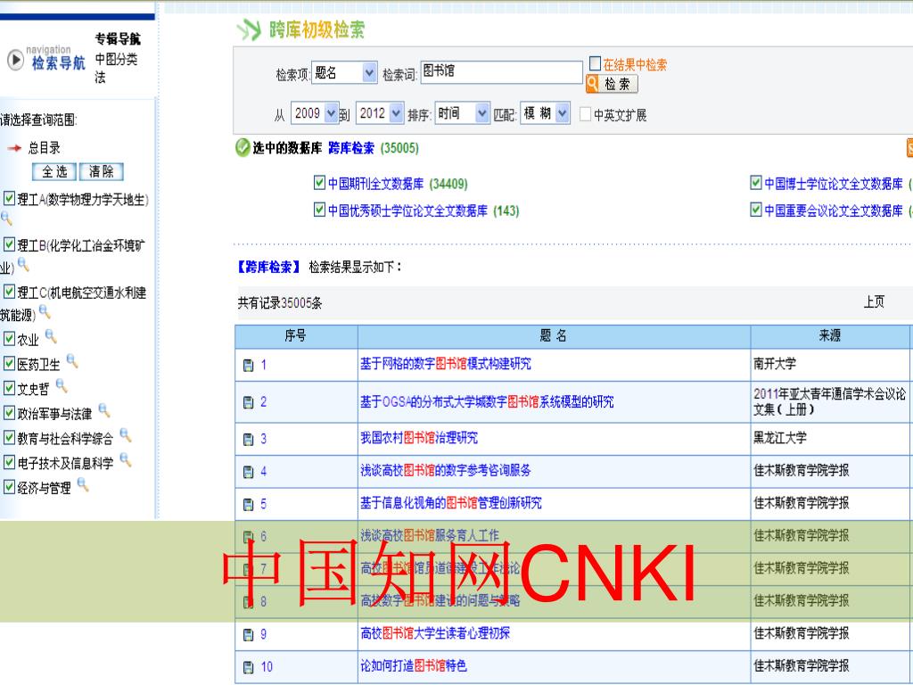Viewport: 913px width, 685px height.
Task: Open the 跨库检索 link
Action: pyautogui.click(x=351, y=148)
